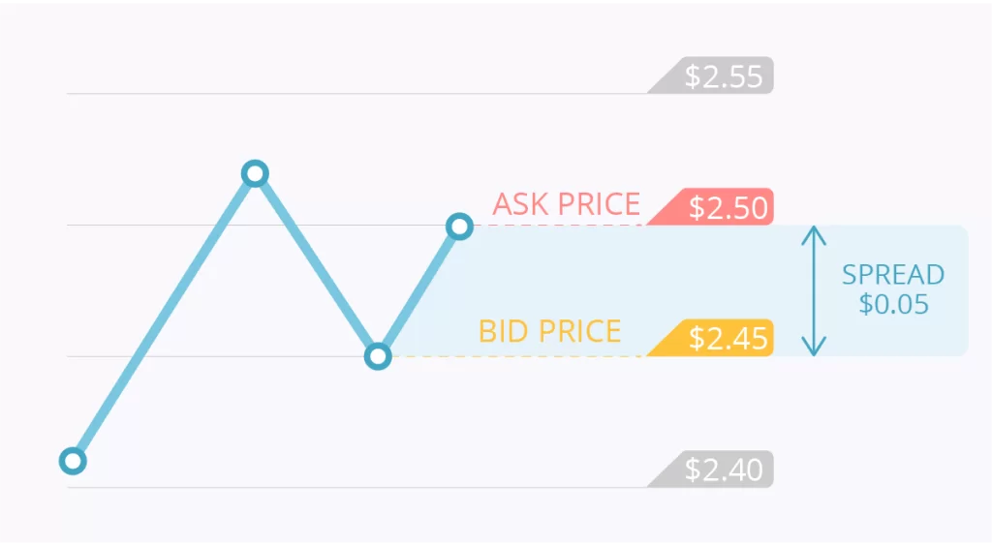
Task: Select the last data point at ask price
Action: click(x=459, y=227)
